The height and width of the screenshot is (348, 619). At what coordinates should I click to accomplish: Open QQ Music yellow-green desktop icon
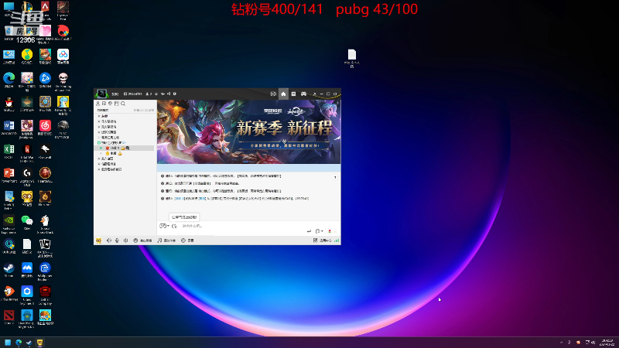(27, 56)
